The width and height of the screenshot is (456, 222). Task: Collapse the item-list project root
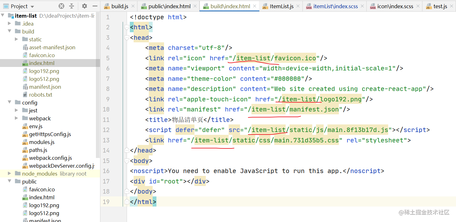point(3,15)
